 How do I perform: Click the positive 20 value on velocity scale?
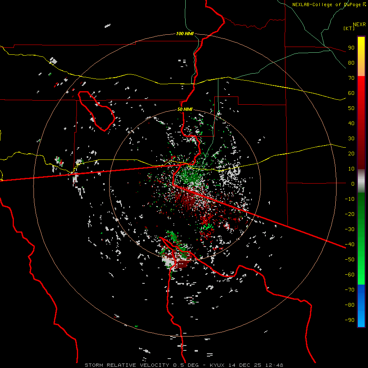[x=351, y=154]
